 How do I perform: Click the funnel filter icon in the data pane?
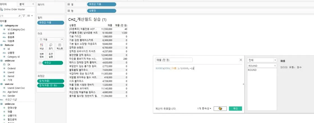click(24, 16)
